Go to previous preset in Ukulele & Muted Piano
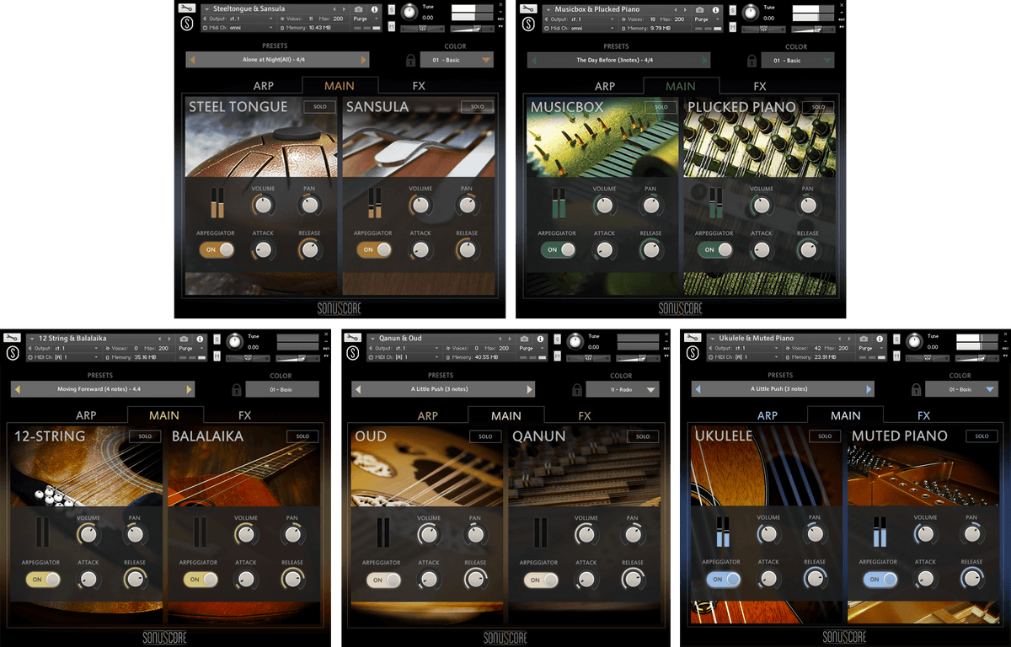Screen dimensions: 1011x647 point(698,388)
